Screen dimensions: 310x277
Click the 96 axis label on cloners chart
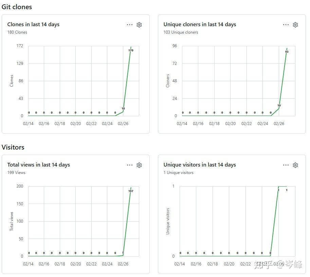tap(175, 46)
